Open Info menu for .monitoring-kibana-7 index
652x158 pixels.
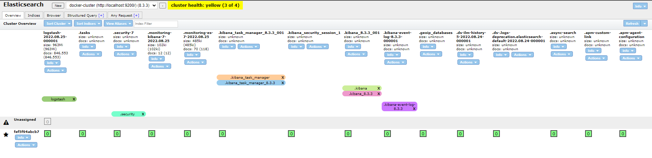157,59
